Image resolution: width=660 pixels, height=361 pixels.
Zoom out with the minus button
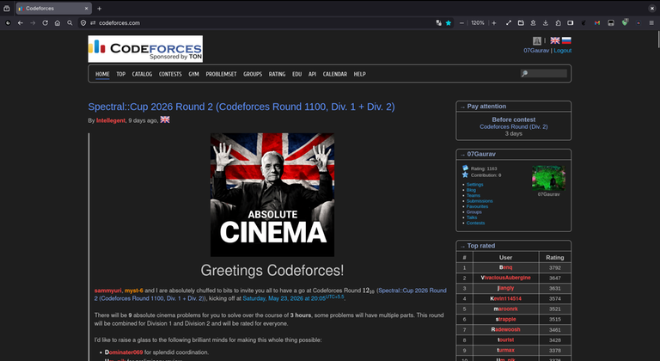click(x=461, y=23)
